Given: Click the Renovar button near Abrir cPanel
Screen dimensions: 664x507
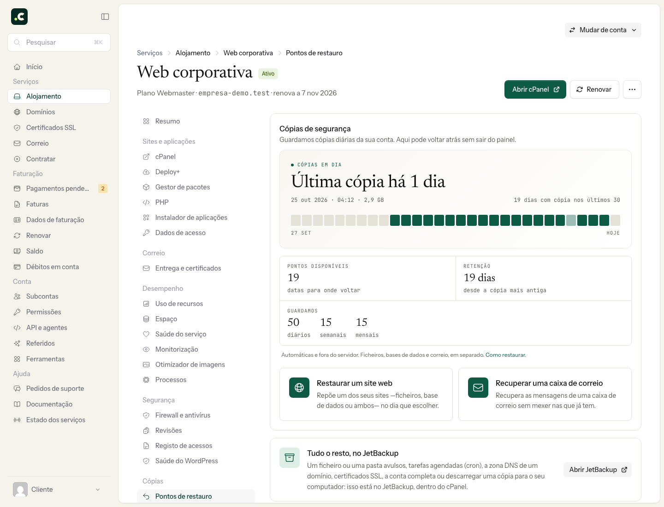Looking at the screenshot, I should tap(594, 89).
